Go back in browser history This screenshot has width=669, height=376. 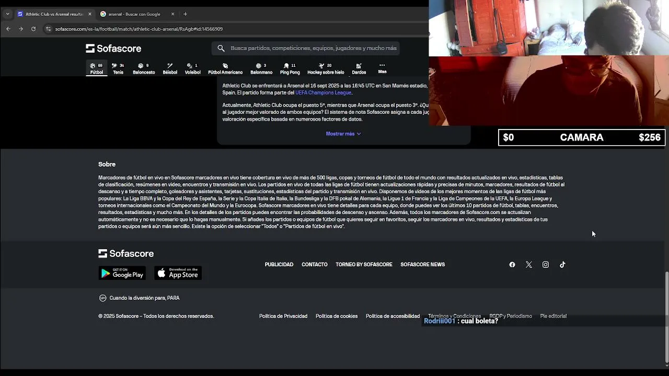8,29
